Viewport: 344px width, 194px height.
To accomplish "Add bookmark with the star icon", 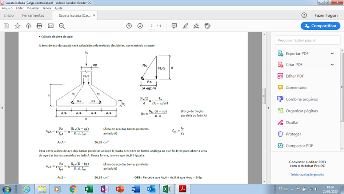I will (x=17, y=26).
